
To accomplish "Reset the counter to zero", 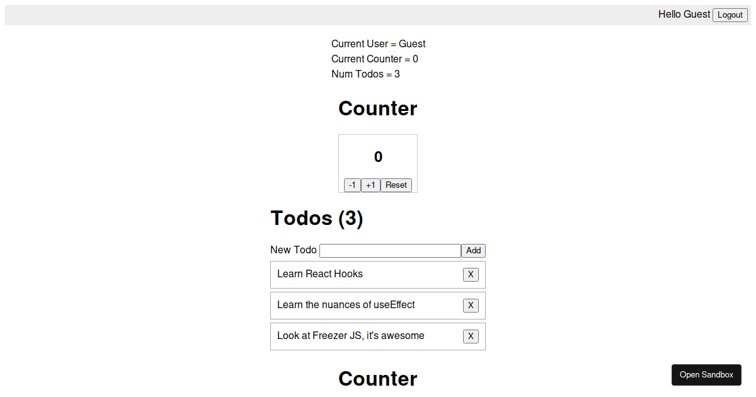I will point(396,185).
